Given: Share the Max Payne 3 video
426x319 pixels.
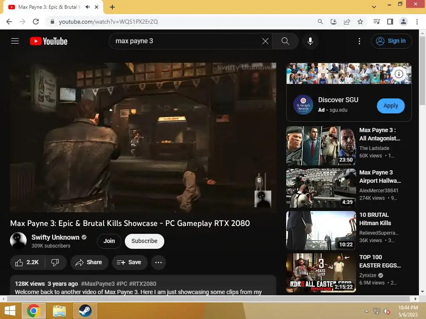Looking at the screenshot, I should tap(89, 263).
